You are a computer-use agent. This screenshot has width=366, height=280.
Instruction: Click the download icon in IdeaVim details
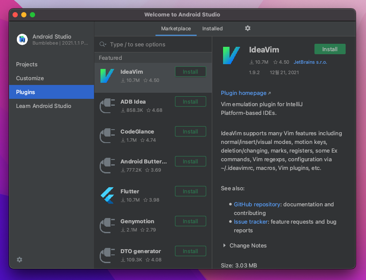click(x=251, y=62)
